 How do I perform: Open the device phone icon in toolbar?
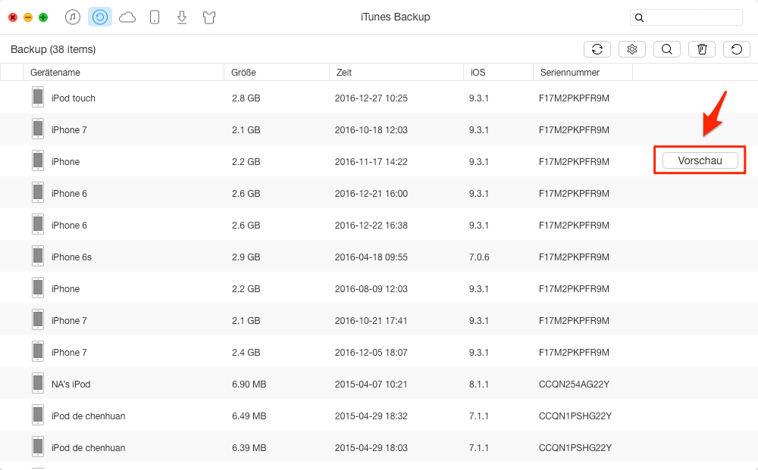pos(155,17)
